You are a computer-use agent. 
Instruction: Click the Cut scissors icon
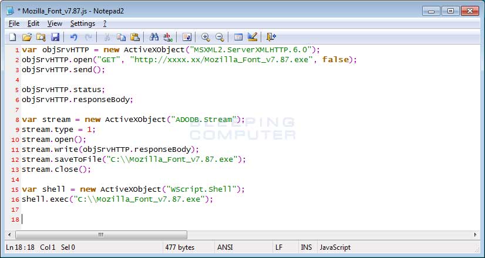[107, 37]
